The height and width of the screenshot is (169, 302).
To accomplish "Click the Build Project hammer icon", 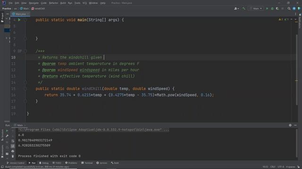I will click(x=244, y=8).
